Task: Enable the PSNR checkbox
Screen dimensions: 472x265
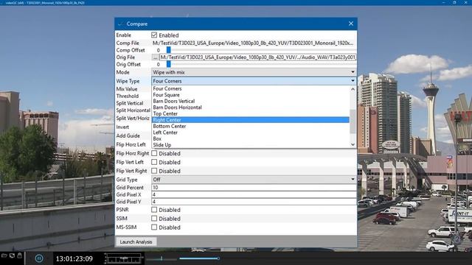Action: pos(154,209)
